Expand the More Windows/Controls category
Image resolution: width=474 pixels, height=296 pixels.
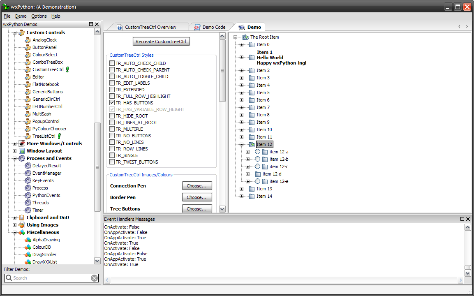(x=15, y=143)
